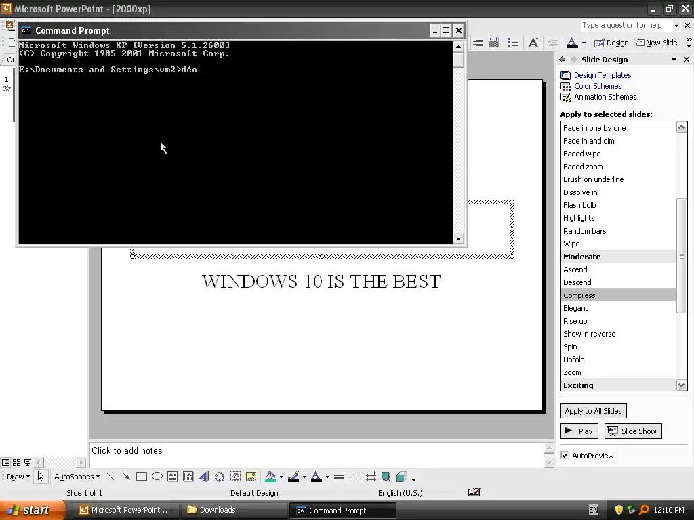Click the Design toolbar button

[x=611, y=43]
